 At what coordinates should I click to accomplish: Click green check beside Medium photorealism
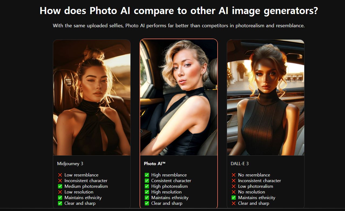[x=60, y=186]
